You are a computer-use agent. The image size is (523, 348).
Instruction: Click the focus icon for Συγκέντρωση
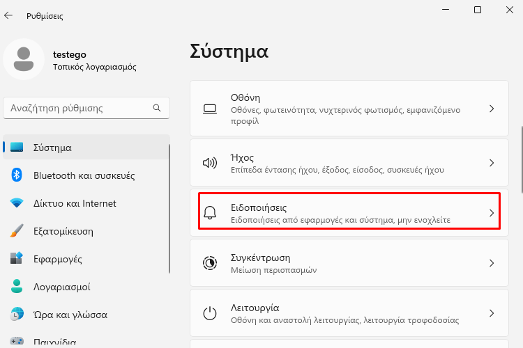(210, 263)
